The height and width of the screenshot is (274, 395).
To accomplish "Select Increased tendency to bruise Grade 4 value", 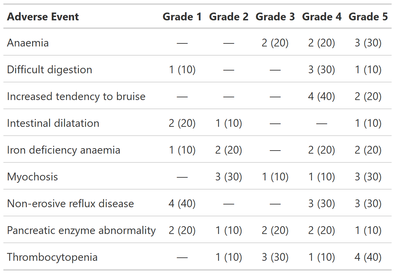I will tap(322, 96).
